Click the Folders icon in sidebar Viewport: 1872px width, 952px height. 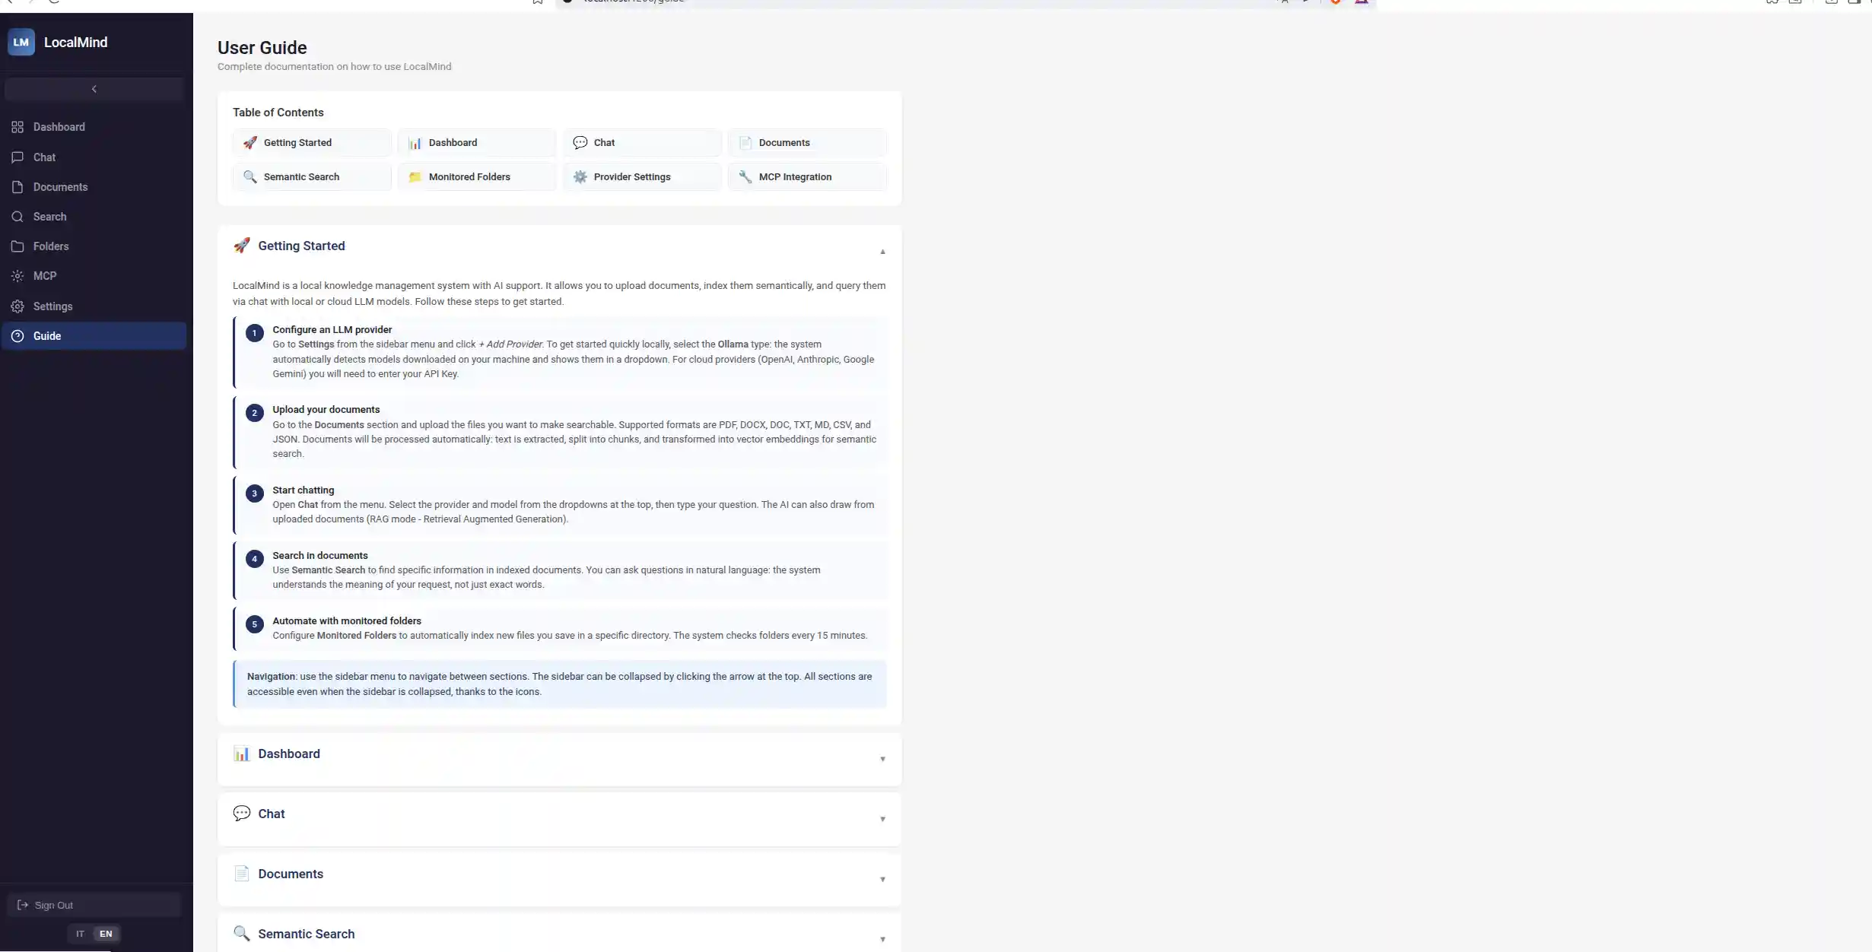pos(17,246)
